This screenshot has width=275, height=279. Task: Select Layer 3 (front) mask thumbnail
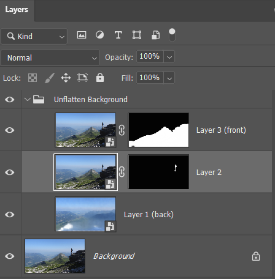point(158,130)
